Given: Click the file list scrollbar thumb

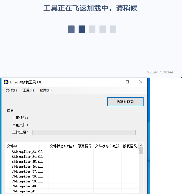Looking at the screenshot, I should click(141, 151).
